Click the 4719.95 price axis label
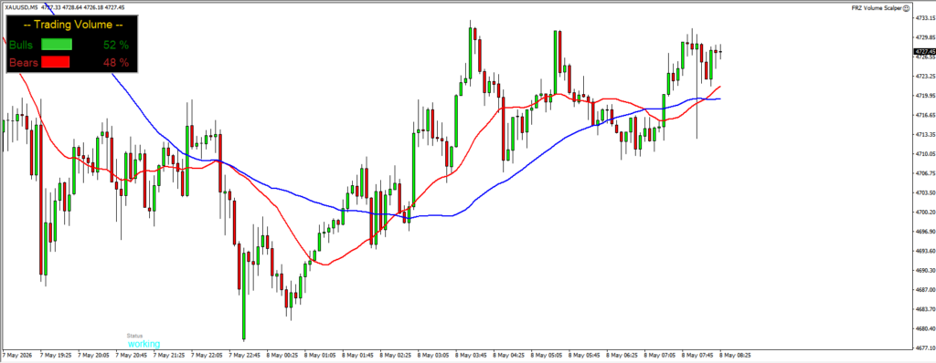Viewport: 936px width, 363px height. (x=924, y=96)
